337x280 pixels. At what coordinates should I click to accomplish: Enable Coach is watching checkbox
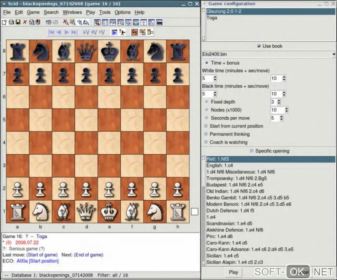tap(206, 142)
